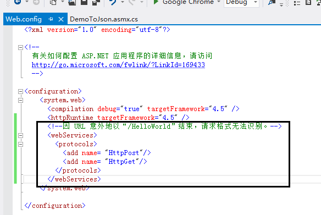Click the opening <webServices> tag
Viewport: 321px width, 215px height.
pyautogui.click(x=72, y=135)
